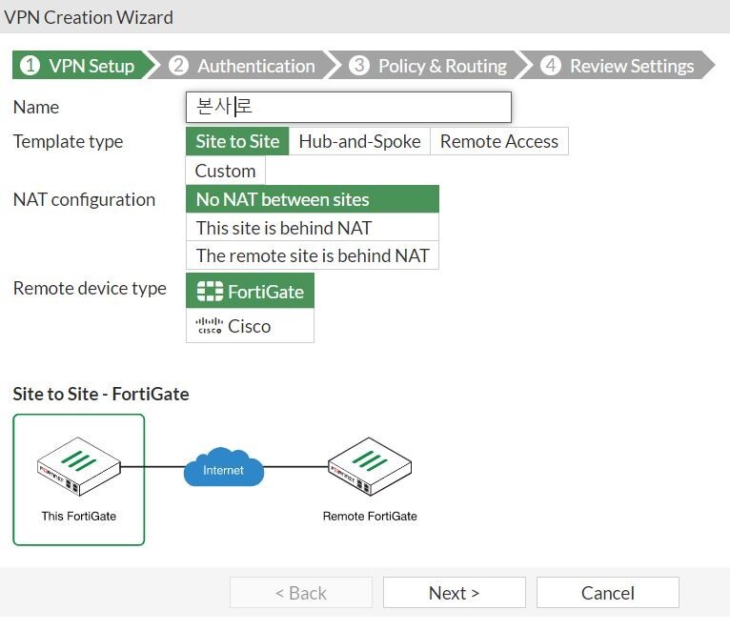Click the Remote FortiGate device icon
Viewport: 730px width, 631px height.
[x=370, y=466]
